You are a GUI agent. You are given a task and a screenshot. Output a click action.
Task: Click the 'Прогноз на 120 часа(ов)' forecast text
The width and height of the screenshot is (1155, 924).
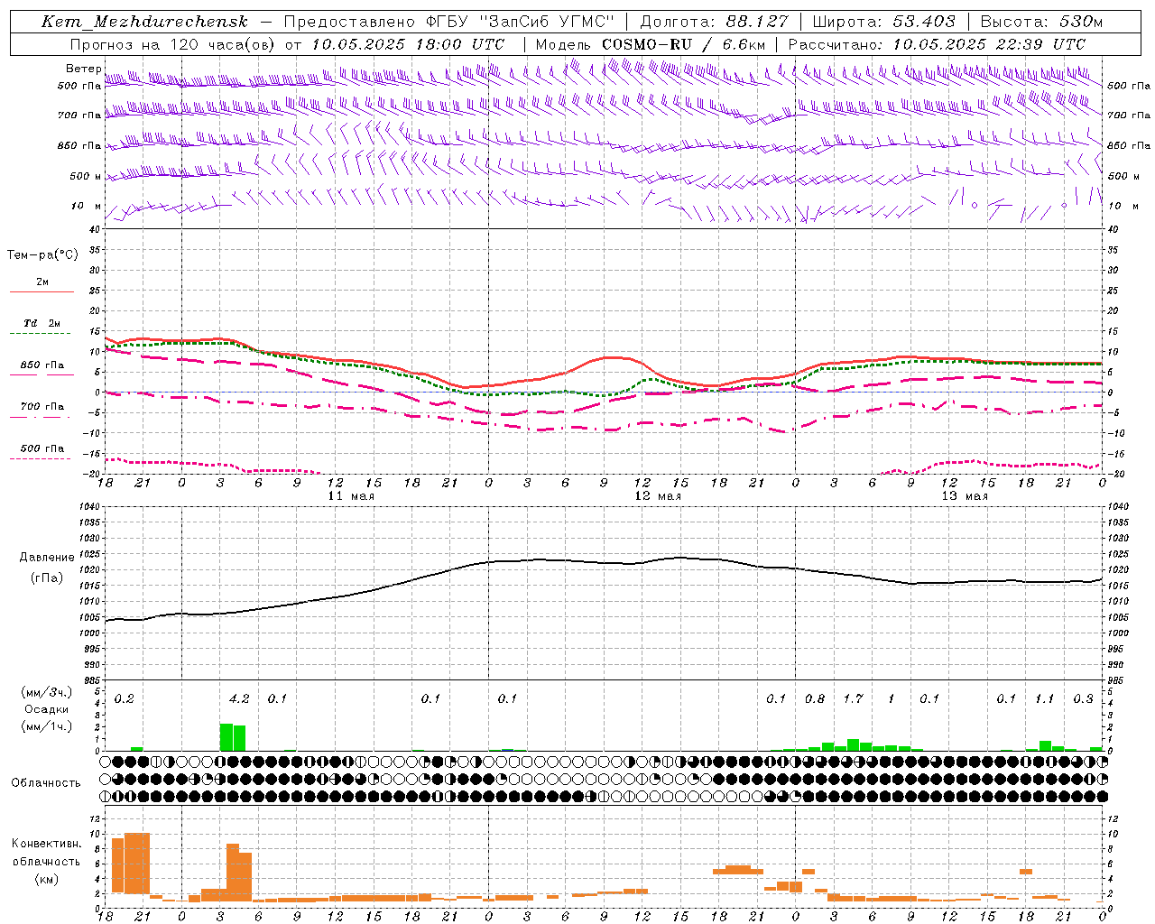[x=173, y=44]
